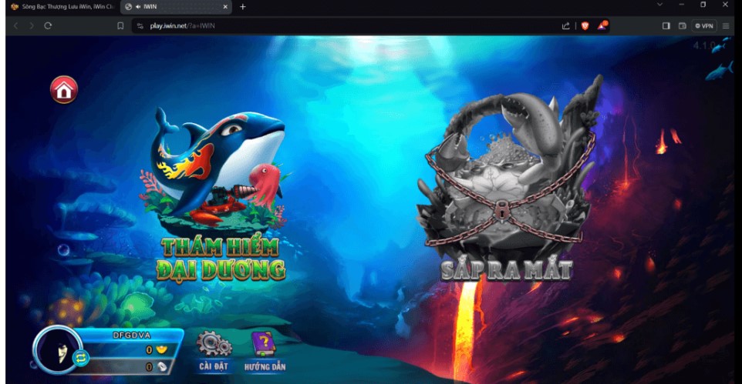Open a new browser tab
Viewport: 742px width, 384px height.
[x=243, y=7]
